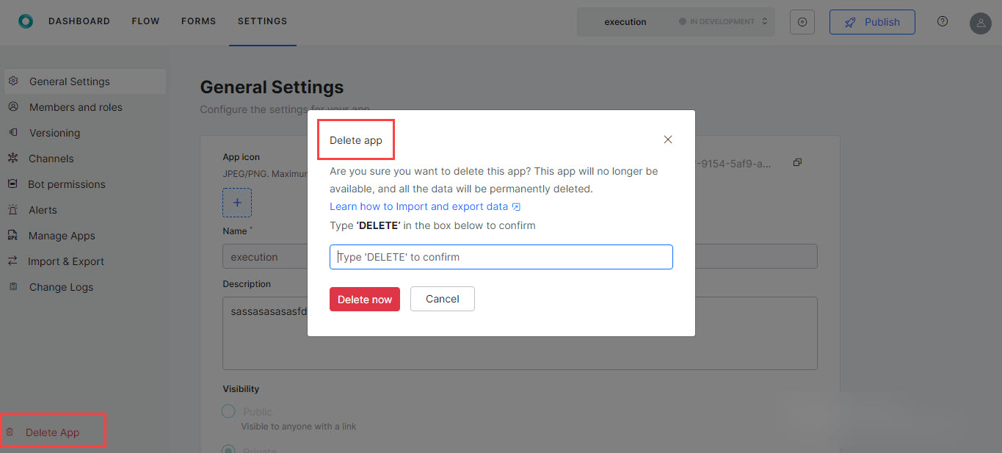Copy the app ID with copy icon
The width and height of the screenshot is (1002, 453).
coord(797,162)
